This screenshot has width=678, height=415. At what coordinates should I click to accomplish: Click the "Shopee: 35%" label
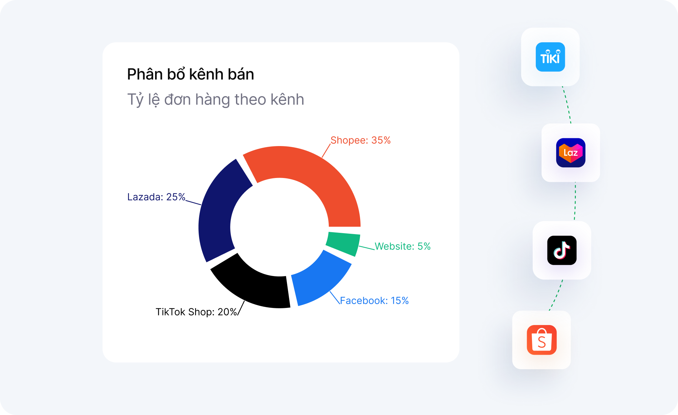(360, 140)
